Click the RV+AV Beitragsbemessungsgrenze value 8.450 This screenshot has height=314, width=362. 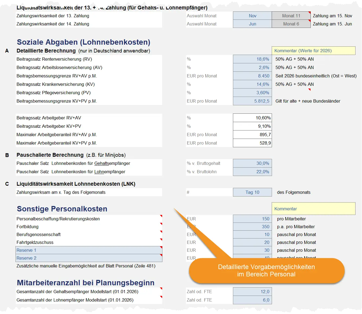pyautogui.click(x=252, y=76)
